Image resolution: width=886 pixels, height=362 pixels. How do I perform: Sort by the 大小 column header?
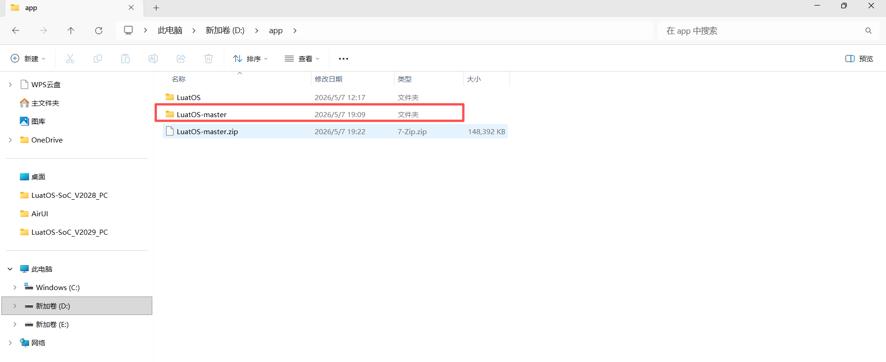point(474,79)
